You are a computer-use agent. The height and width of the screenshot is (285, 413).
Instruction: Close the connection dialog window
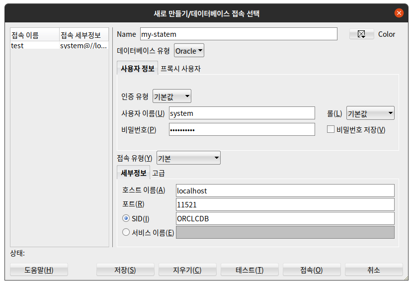[399, 13]
